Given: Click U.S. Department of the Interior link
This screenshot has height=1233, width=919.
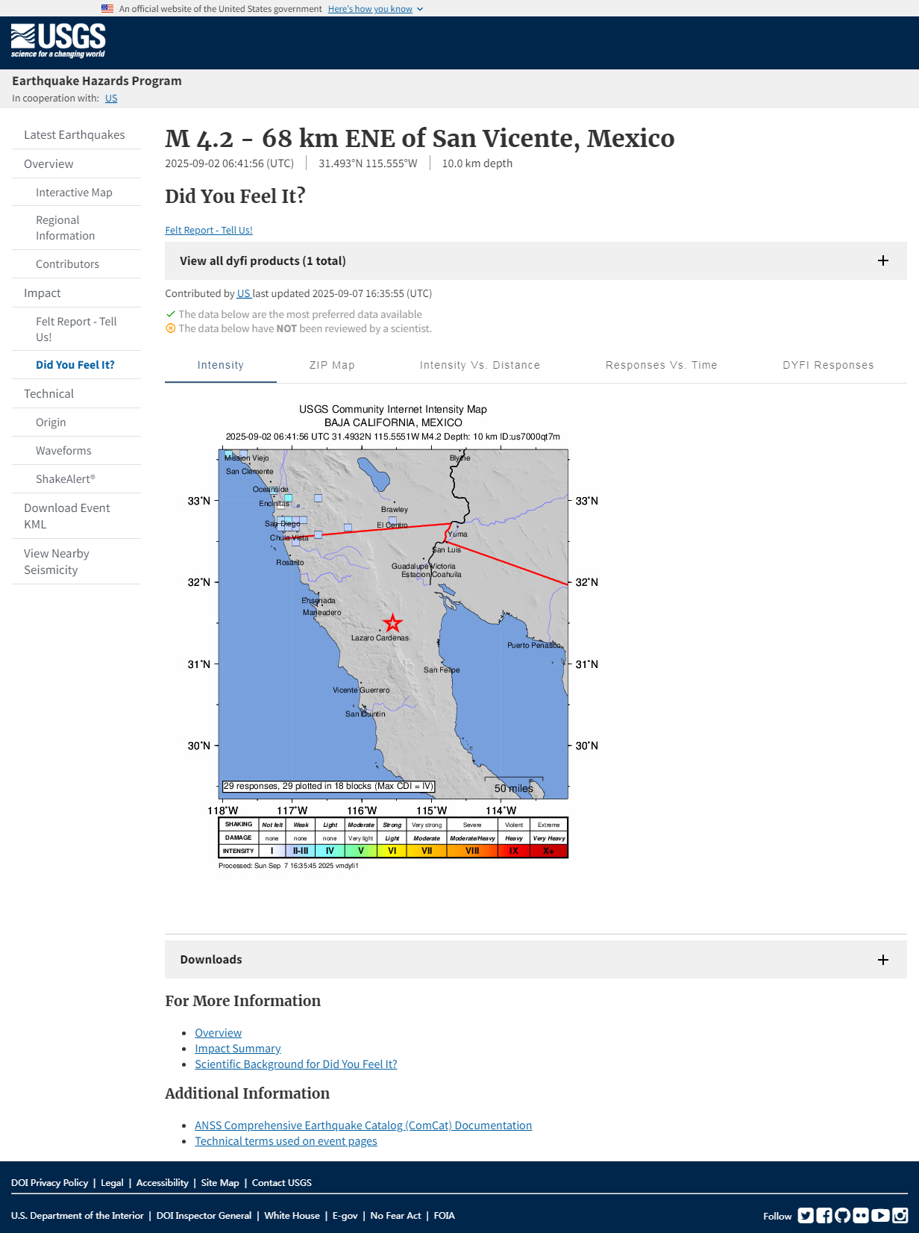Looking at the screenshot, I should tap(78, 1216).
